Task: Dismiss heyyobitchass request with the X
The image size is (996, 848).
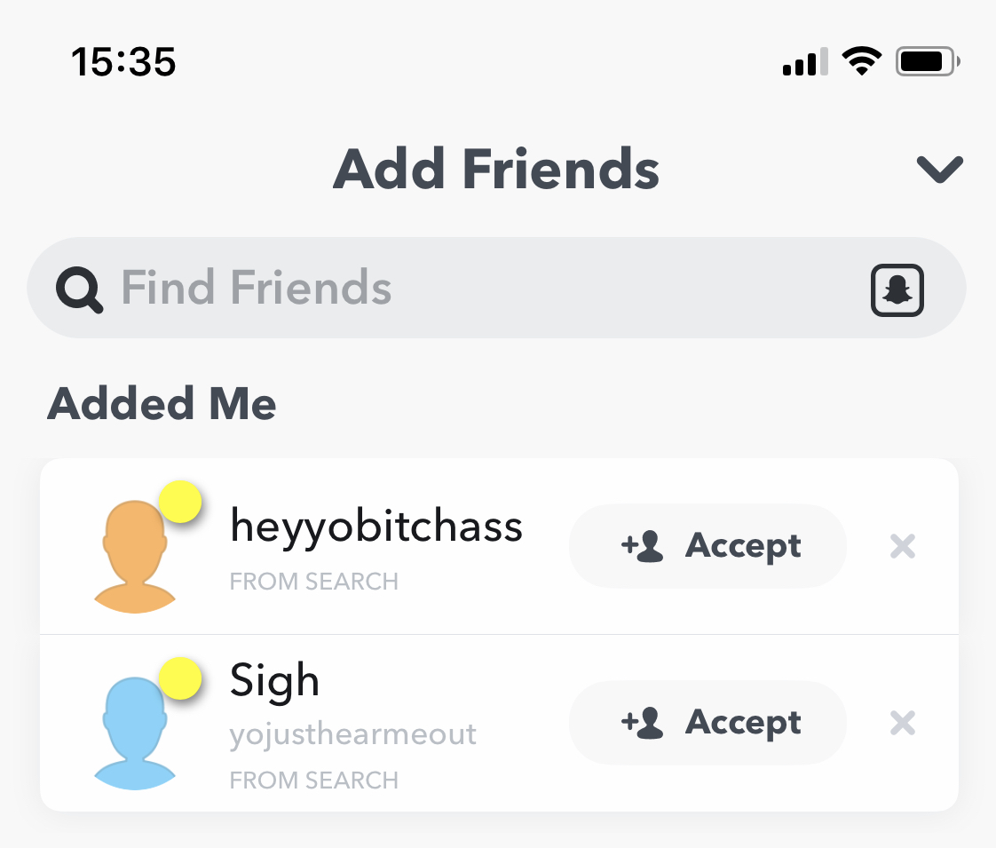Action: pos(902,546)
